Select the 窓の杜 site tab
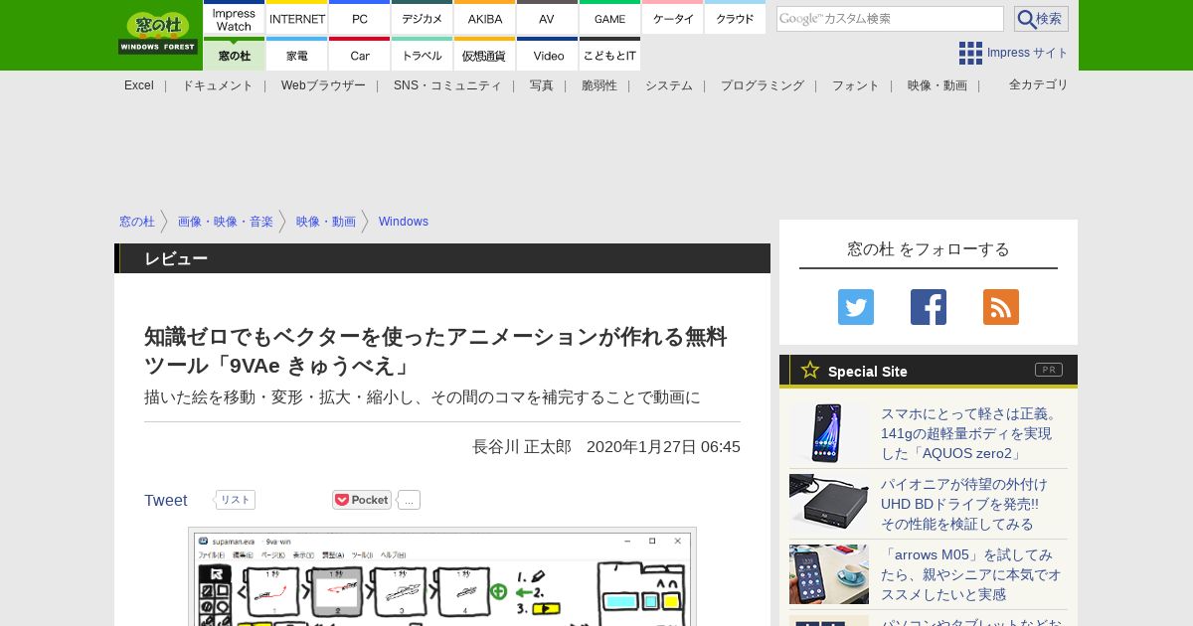 pos(234,55)
